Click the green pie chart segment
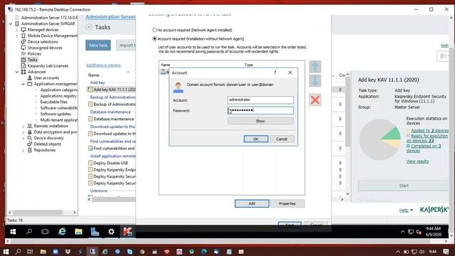The image size is (455, 256). pos(391,134)
